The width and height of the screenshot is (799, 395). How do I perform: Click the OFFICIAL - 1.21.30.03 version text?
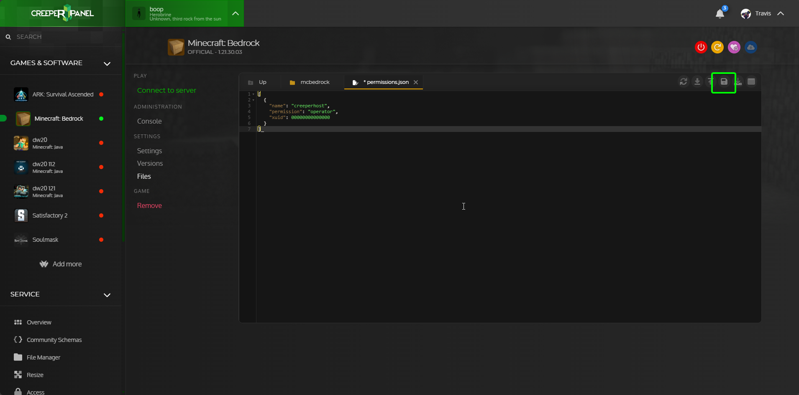point(215,52)
